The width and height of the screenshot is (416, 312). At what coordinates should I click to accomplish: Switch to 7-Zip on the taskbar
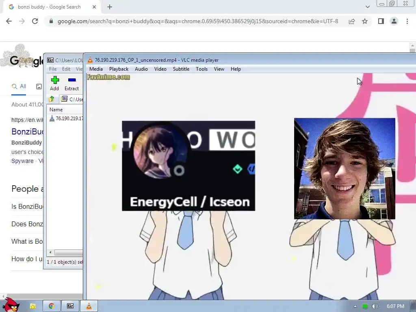pos(70,306)
